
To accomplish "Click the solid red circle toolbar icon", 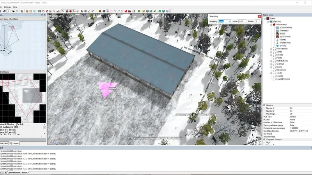I will click(71, 11).
